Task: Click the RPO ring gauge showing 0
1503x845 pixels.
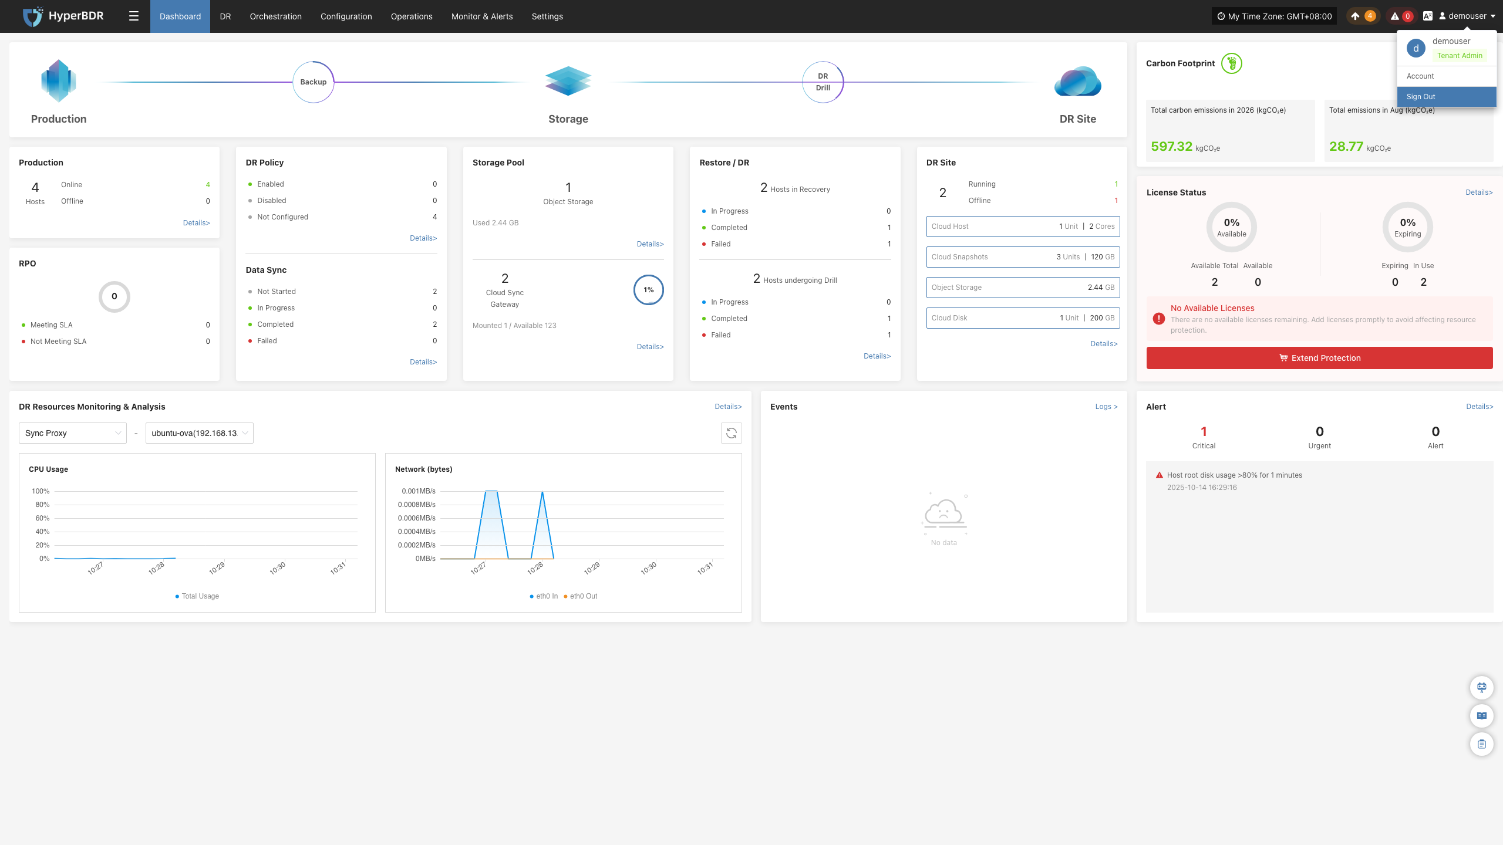Action: 114,296
